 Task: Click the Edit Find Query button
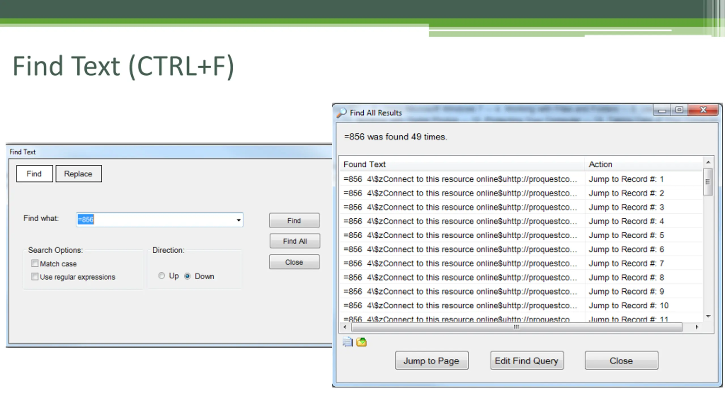point(527,361)
